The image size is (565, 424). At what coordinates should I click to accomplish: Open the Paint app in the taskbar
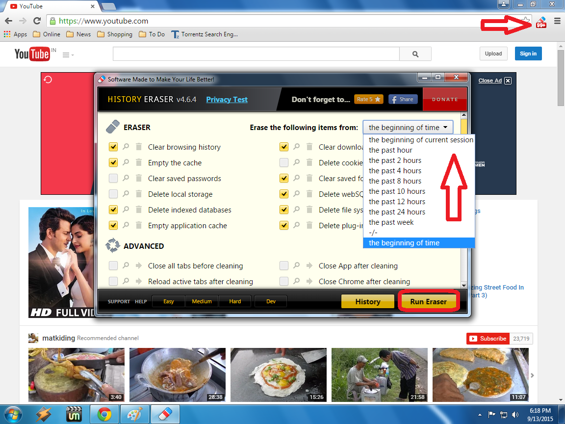coord(135,414)
